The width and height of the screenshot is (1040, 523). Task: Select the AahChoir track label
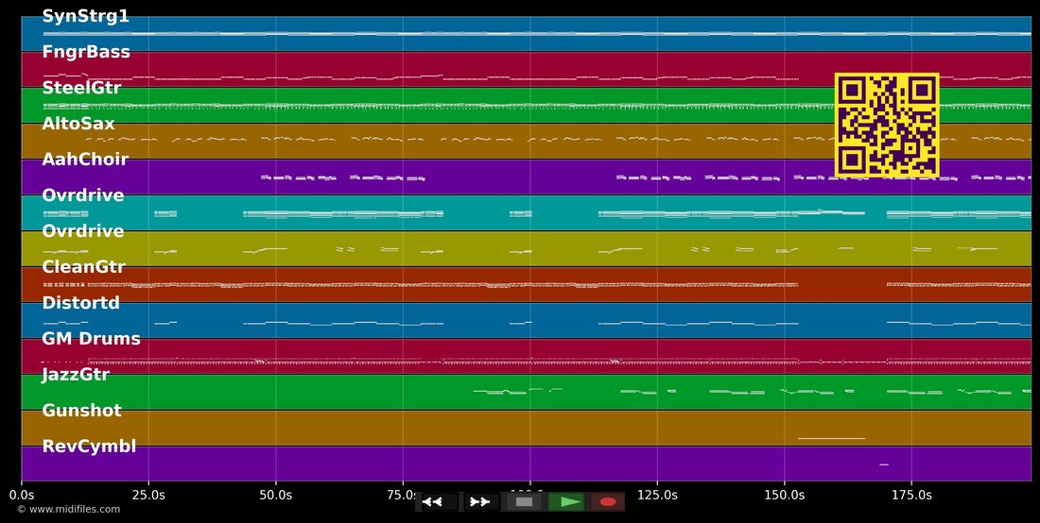point(85,160)
